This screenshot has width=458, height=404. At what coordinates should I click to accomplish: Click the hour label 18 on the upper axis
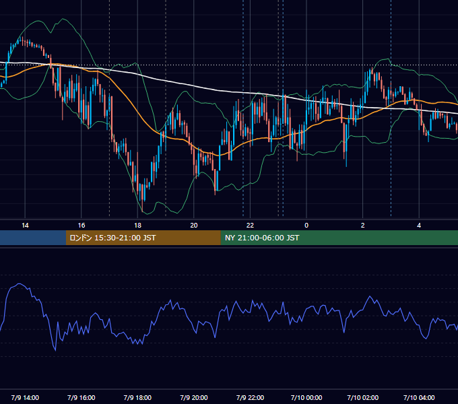(137, 226)
